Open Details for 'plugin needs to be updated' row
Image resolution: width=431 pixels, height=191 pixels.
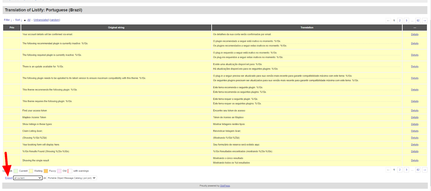(415, 78)
